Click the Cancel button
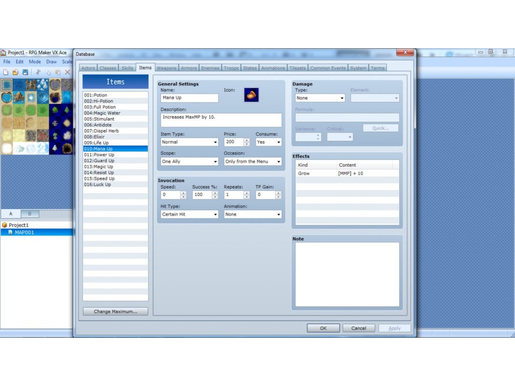 coord(359,328)
